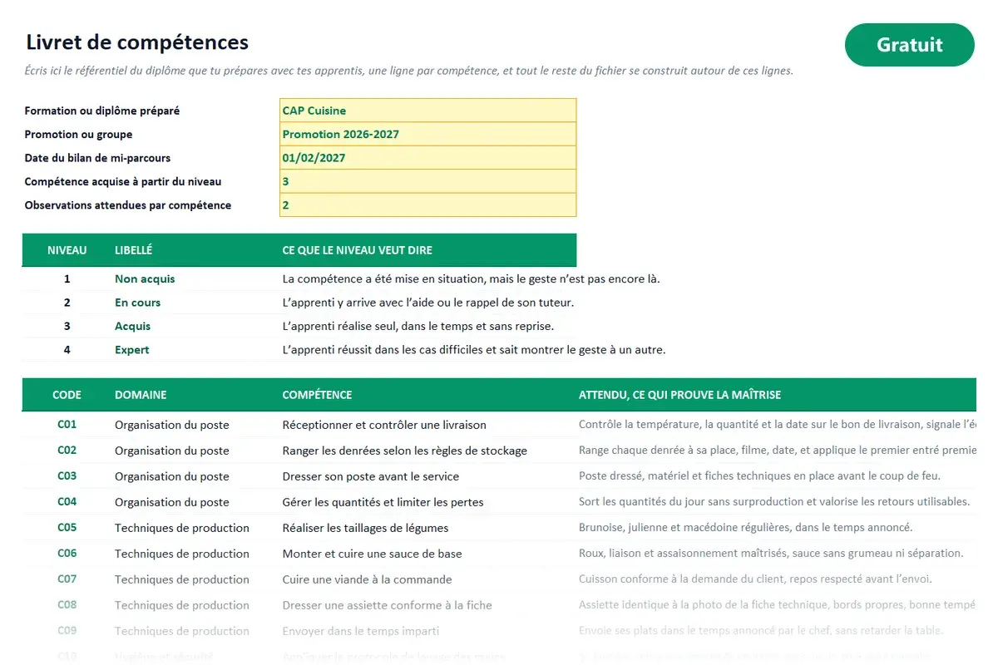Select the Non acquis label cell
998x665 pixels.
pos(145,279)
